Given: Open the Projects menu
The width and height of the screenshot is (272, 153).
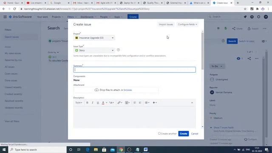Looking at the screenshot, I should (x=58, y=17).
